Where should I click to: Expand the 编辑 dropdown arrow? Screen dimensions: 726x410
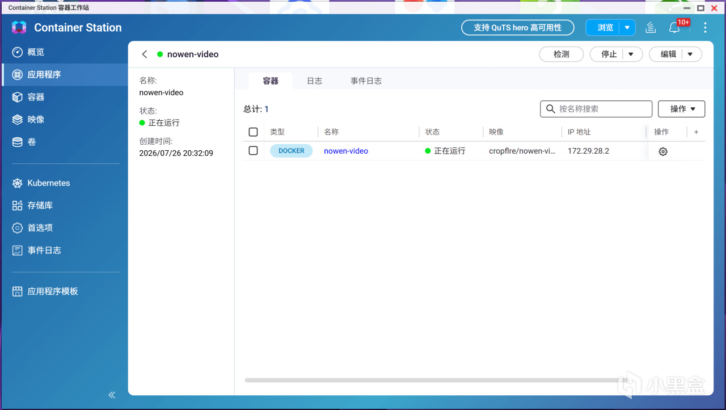(690, 54)
